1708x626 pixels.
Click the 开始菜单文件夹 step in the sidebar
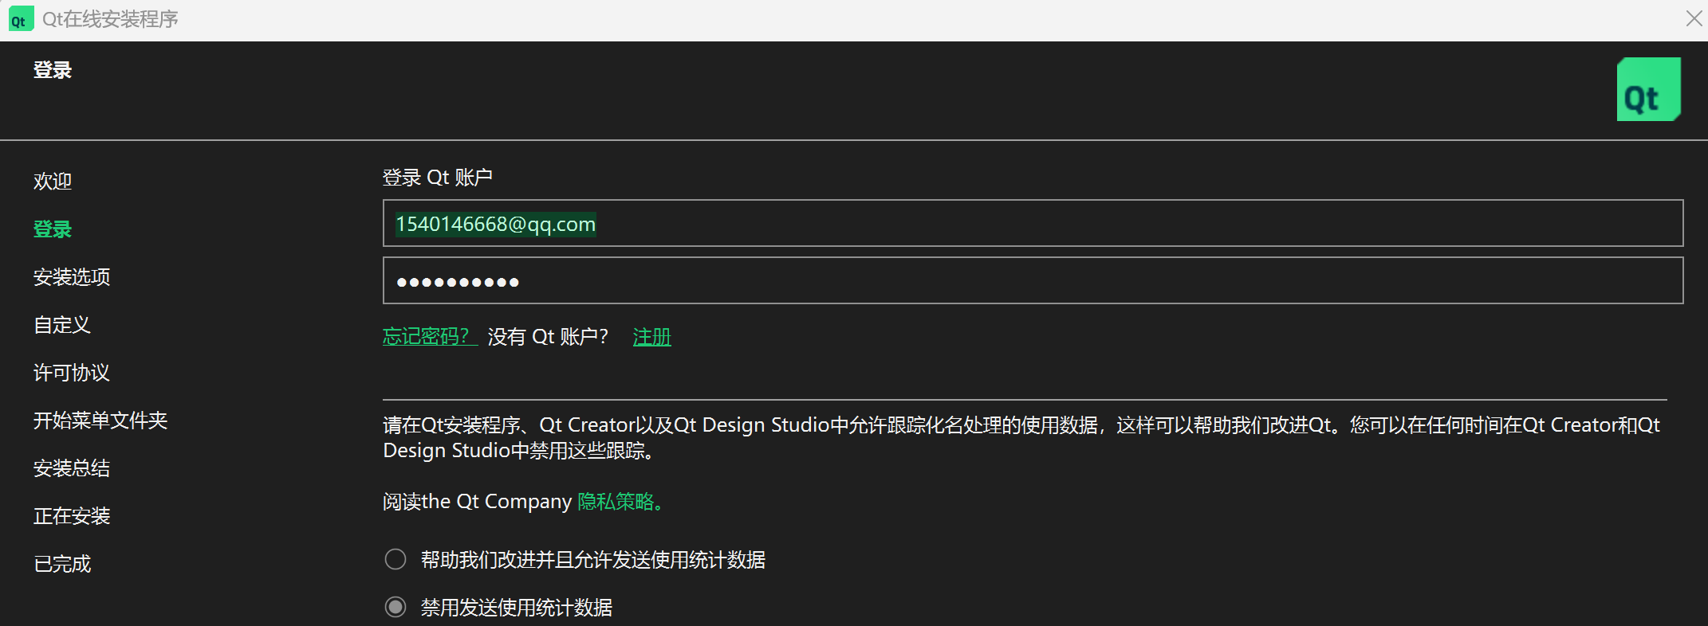tap(100, 421)
